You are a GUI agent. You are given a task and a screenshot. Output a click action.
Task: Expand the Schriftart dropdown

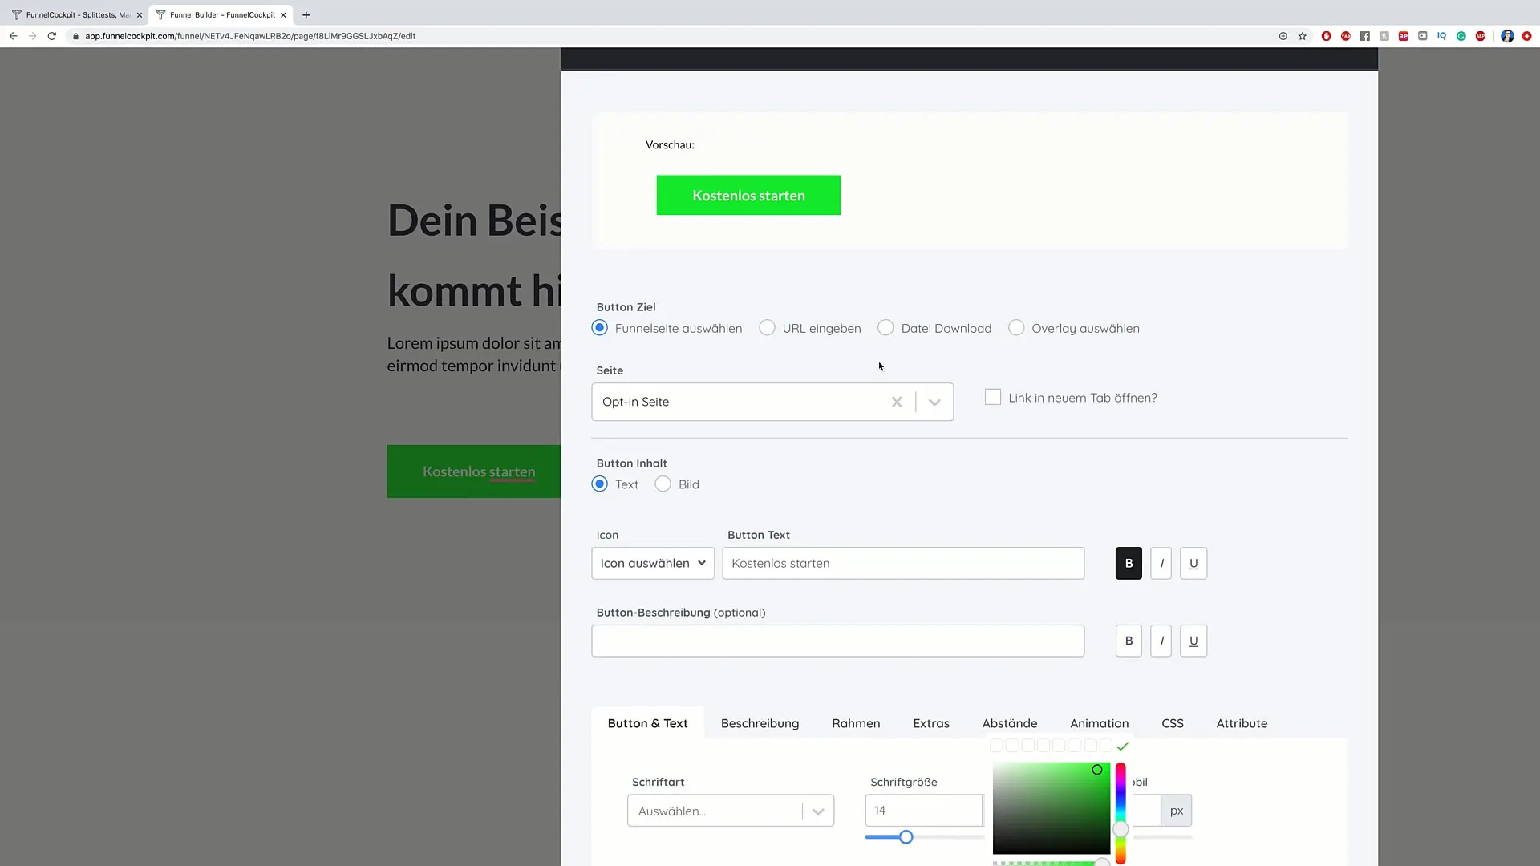tap(821, 810)
